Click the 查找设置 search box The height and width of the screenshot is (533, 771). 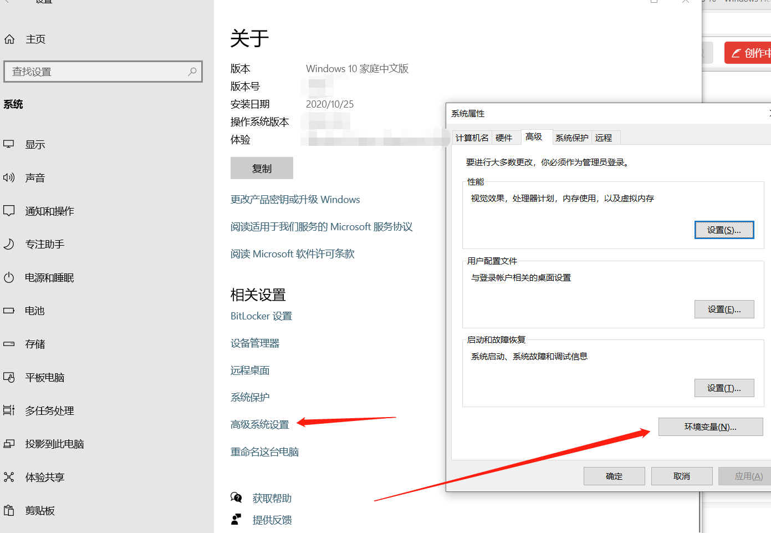[x=103, y=71]
